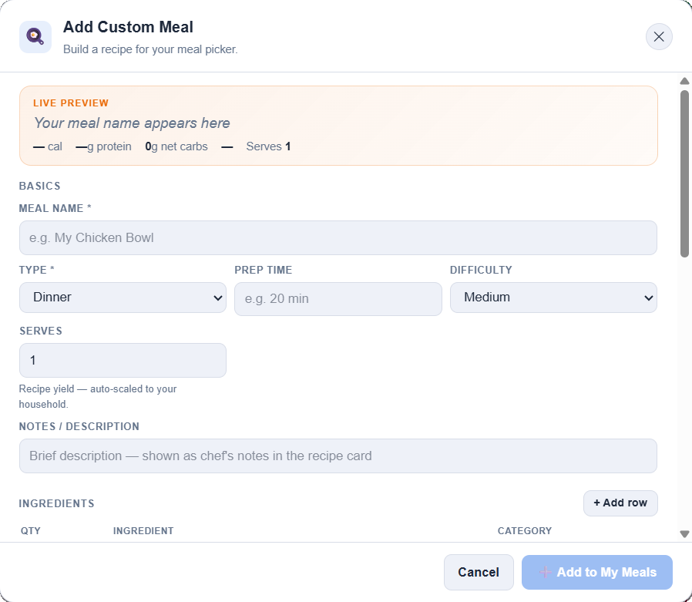The height and width of the screenshot is (602, 692).
Task: Click the plus icon on Add to My Meals
Action: coord(545,572)
